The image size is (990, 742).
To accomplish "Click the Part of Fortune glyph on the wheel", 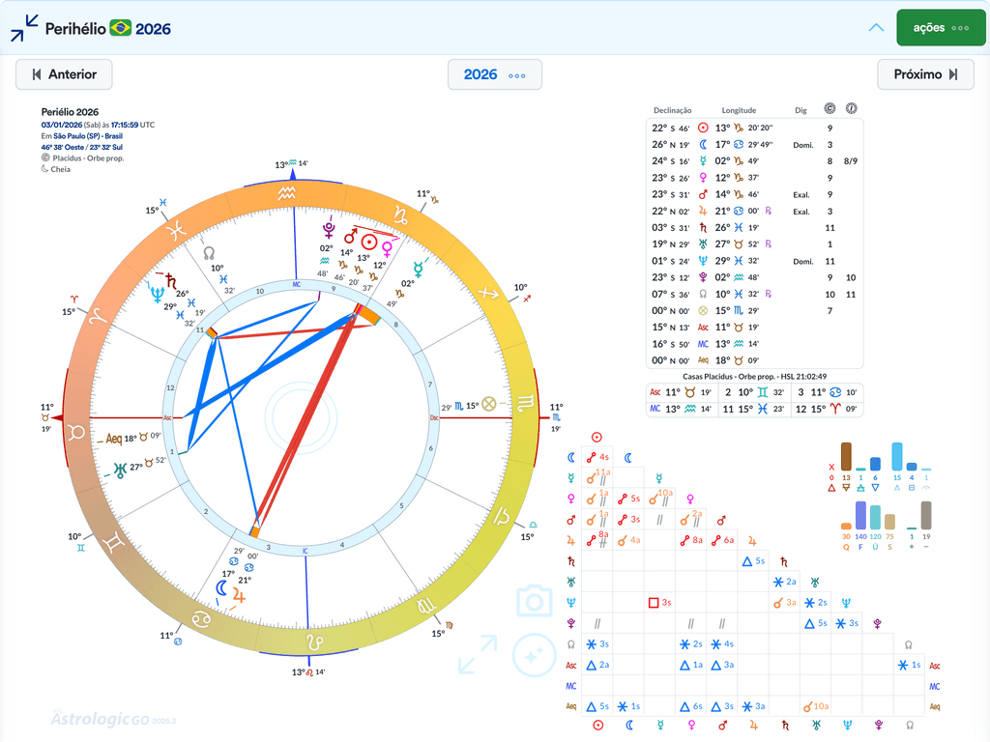I will pyautogui.click(x=488, y=404).
